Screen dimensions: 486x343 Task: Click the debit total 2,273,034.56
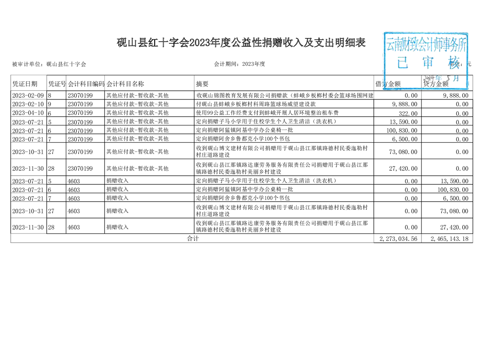click(x=399, y=239)
